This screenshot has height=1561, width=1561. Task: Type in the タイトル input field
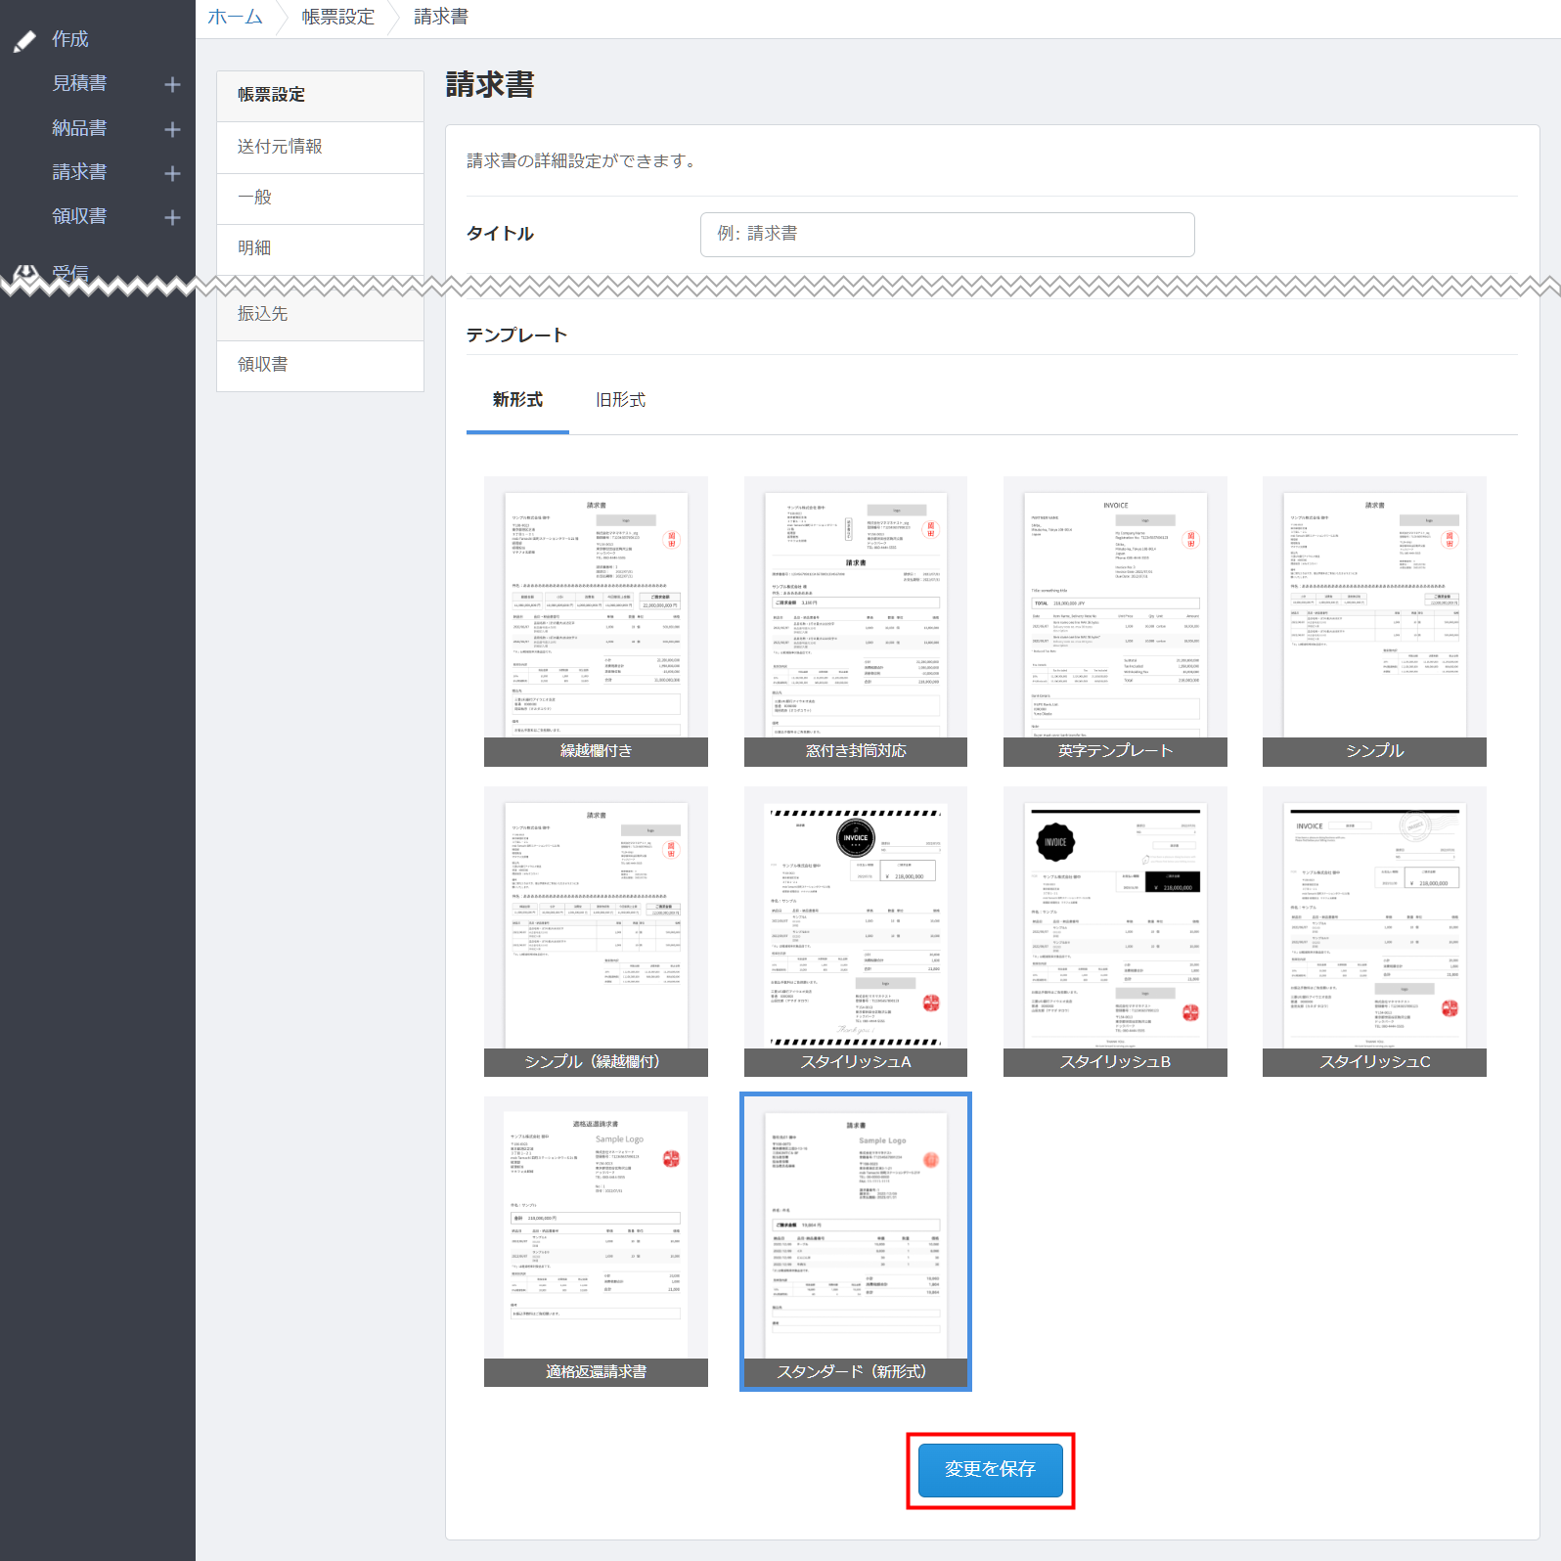pos(947,235)
